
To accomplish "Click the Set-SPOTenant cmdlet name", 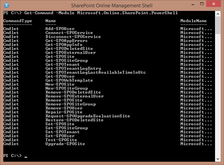I will tap(62, 132).
